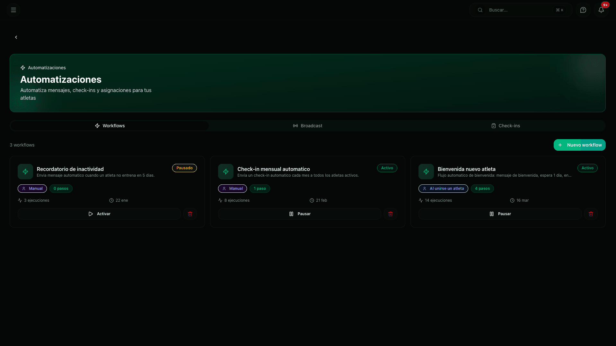This screenshot has width=616, height=346.
Task: Open the Check-ins tab
Action: tap(506, 126)
